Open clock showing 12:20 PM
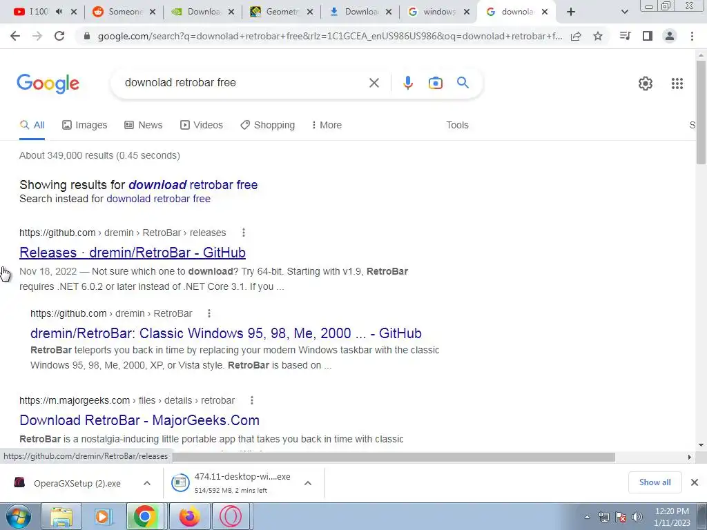The height and width of the screenshot is (530, 707). click(x=672, y=517)
